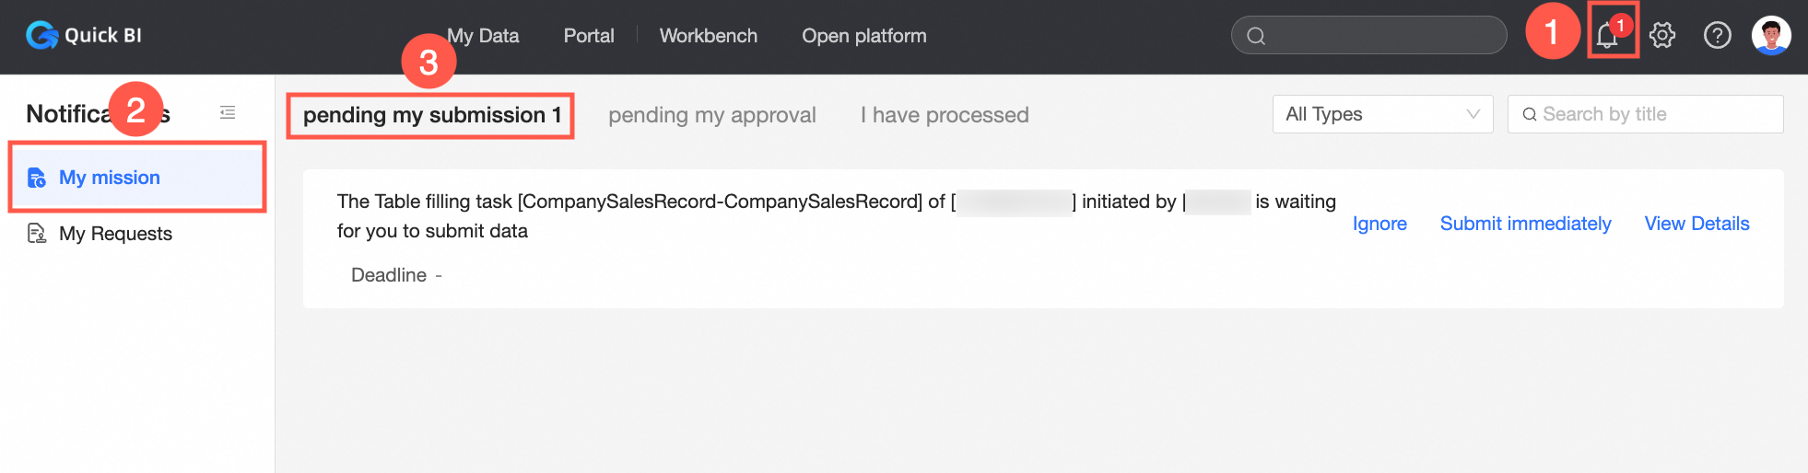Open View Details of the task

pos(1696,224)
